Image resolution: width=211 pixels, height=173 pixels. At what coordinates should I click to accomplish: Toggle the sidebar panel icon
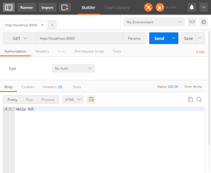click(9, 7)
